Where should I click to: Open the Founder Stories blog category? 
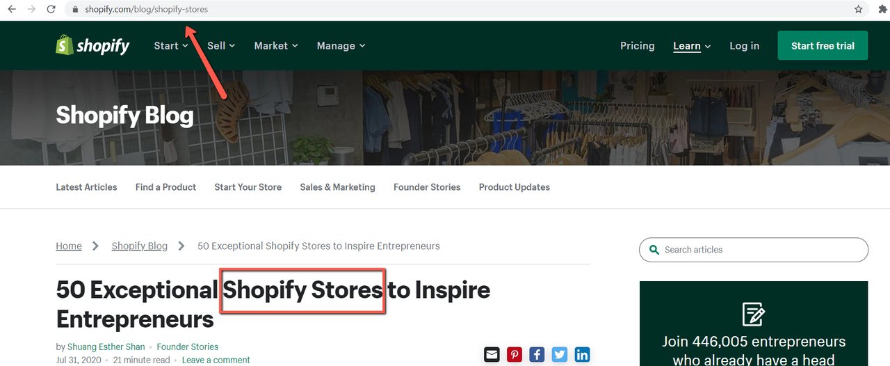coord(427,187)
